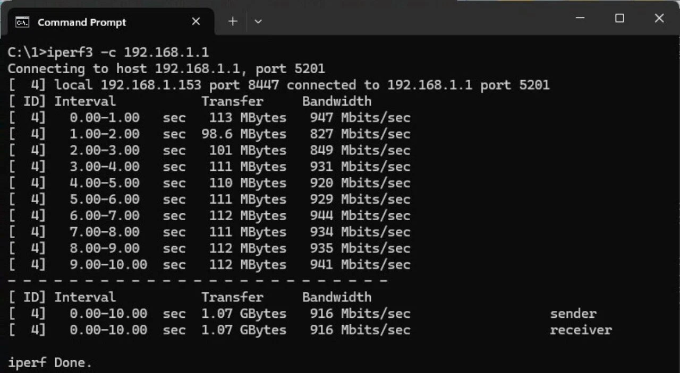
Task: Click the minimize window icon
Action: [580, 18]
